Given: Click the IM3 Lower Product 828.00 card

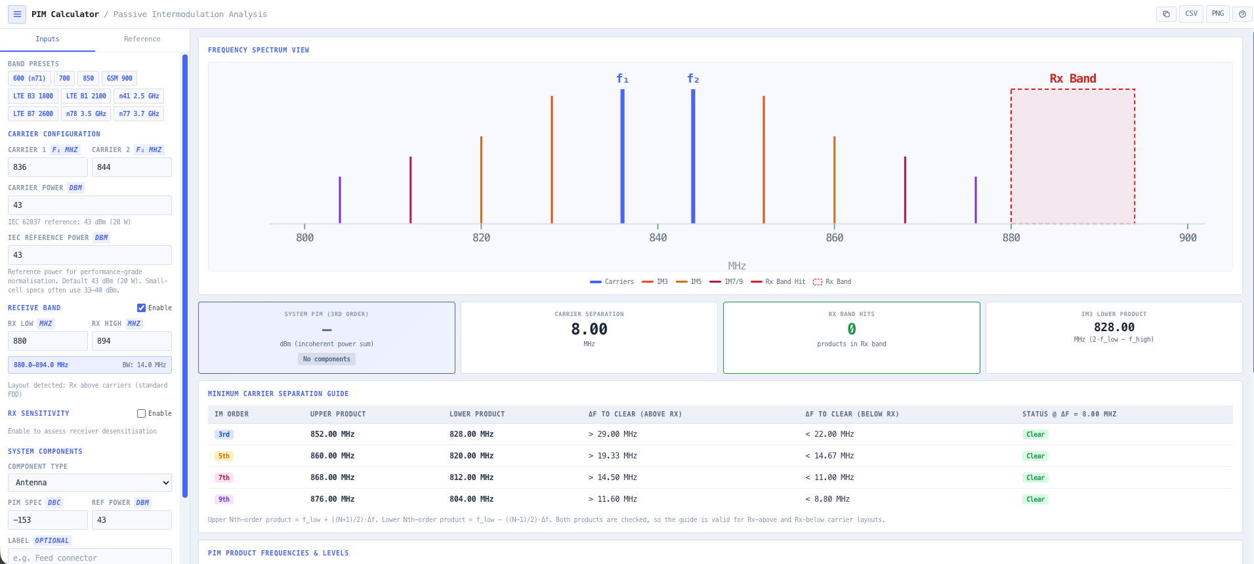Looking at the screenshot, I should [1114, 338].
